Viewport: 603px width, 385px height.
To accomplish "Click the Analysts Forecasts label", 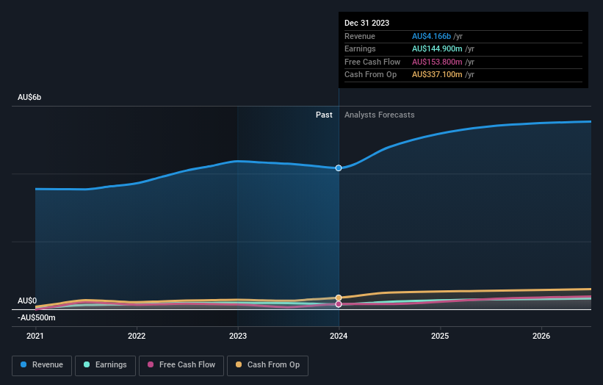I will (x=379, y=115).
